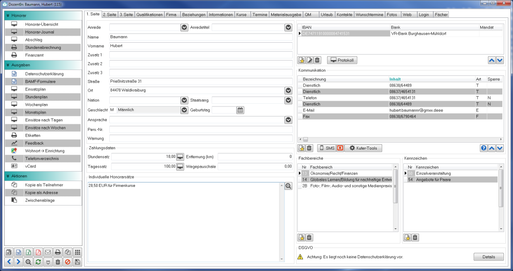Click the Protokoll button
This screenshot has width=513, height=271.
coord(342,60)
